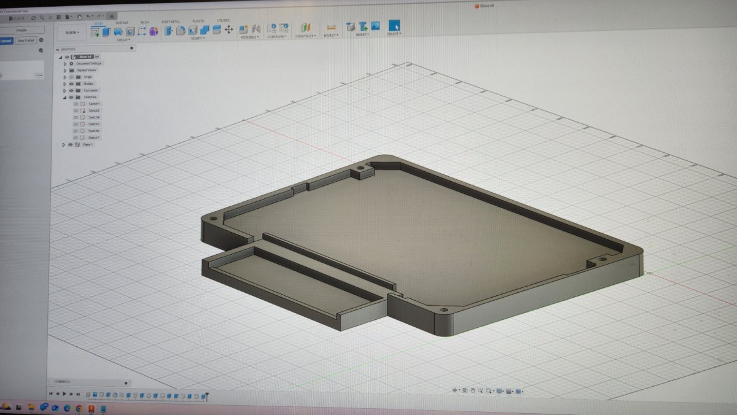Viewport: 737px width, 415px height.
Task: Choose the Shell tool in Modify
Action: pyautogui.click(x=193, y=30)
